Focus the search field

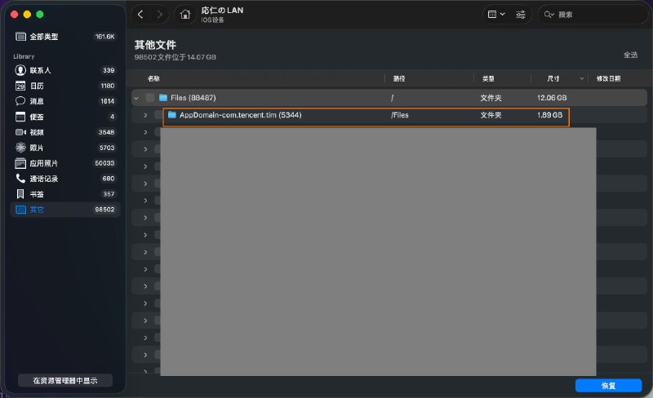pos(593,15)
